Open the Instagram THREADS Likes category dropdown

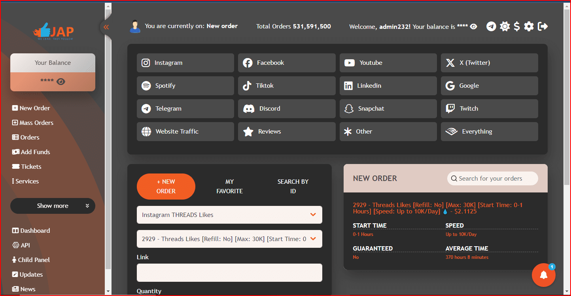pyautogui.click(x=229, y=215)
